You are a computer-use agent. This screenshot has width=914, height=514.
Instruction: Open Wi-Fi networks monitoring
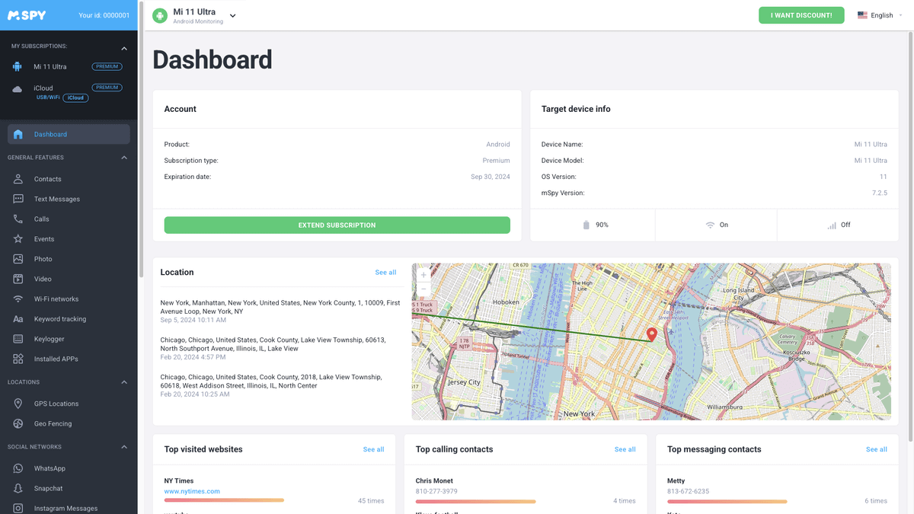point(53,299)
